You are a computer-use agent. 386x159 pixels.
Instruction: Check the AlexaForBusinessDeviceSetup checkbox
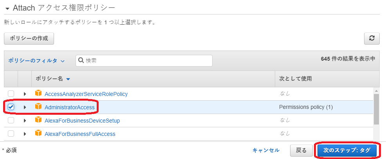[11, 120]
